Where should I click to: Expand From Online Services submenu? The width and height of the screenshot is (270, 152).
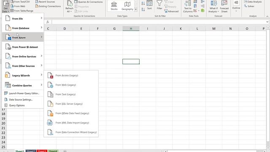[23, 56]
